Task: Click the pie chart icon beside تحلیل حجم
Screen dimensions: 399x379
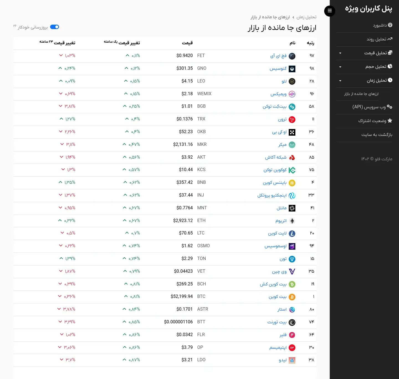Action: point(390,66)
